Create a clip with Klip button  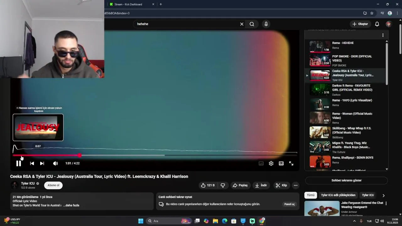click(281, 185)
